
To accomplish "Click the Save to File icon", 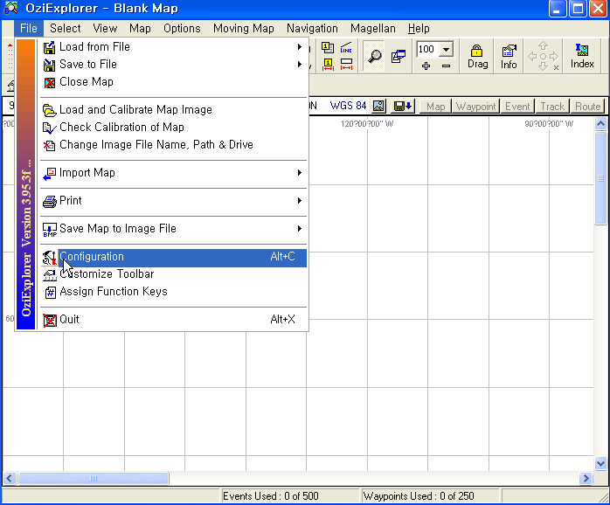I will pyautogui.click(x=50, y=65).
